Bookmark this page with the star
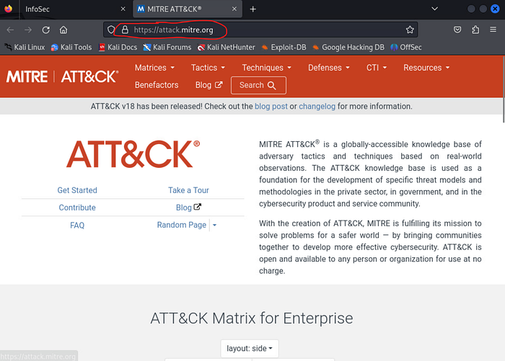 [x=410, y=30]
